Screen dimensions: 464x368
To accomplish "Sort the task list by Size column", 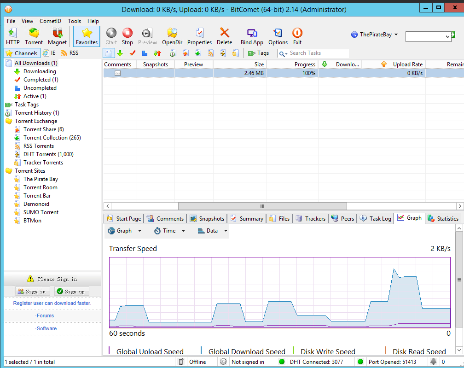I will point(240,64).
